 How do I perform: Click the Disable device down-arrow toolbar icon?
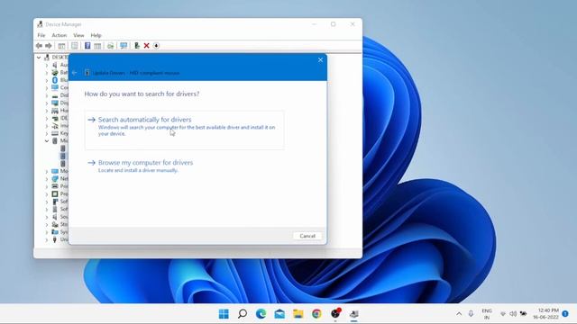pos(156,46)
